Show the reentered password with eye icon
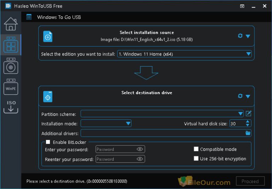This screenshot has height=189, width=272. coord(140,159)
